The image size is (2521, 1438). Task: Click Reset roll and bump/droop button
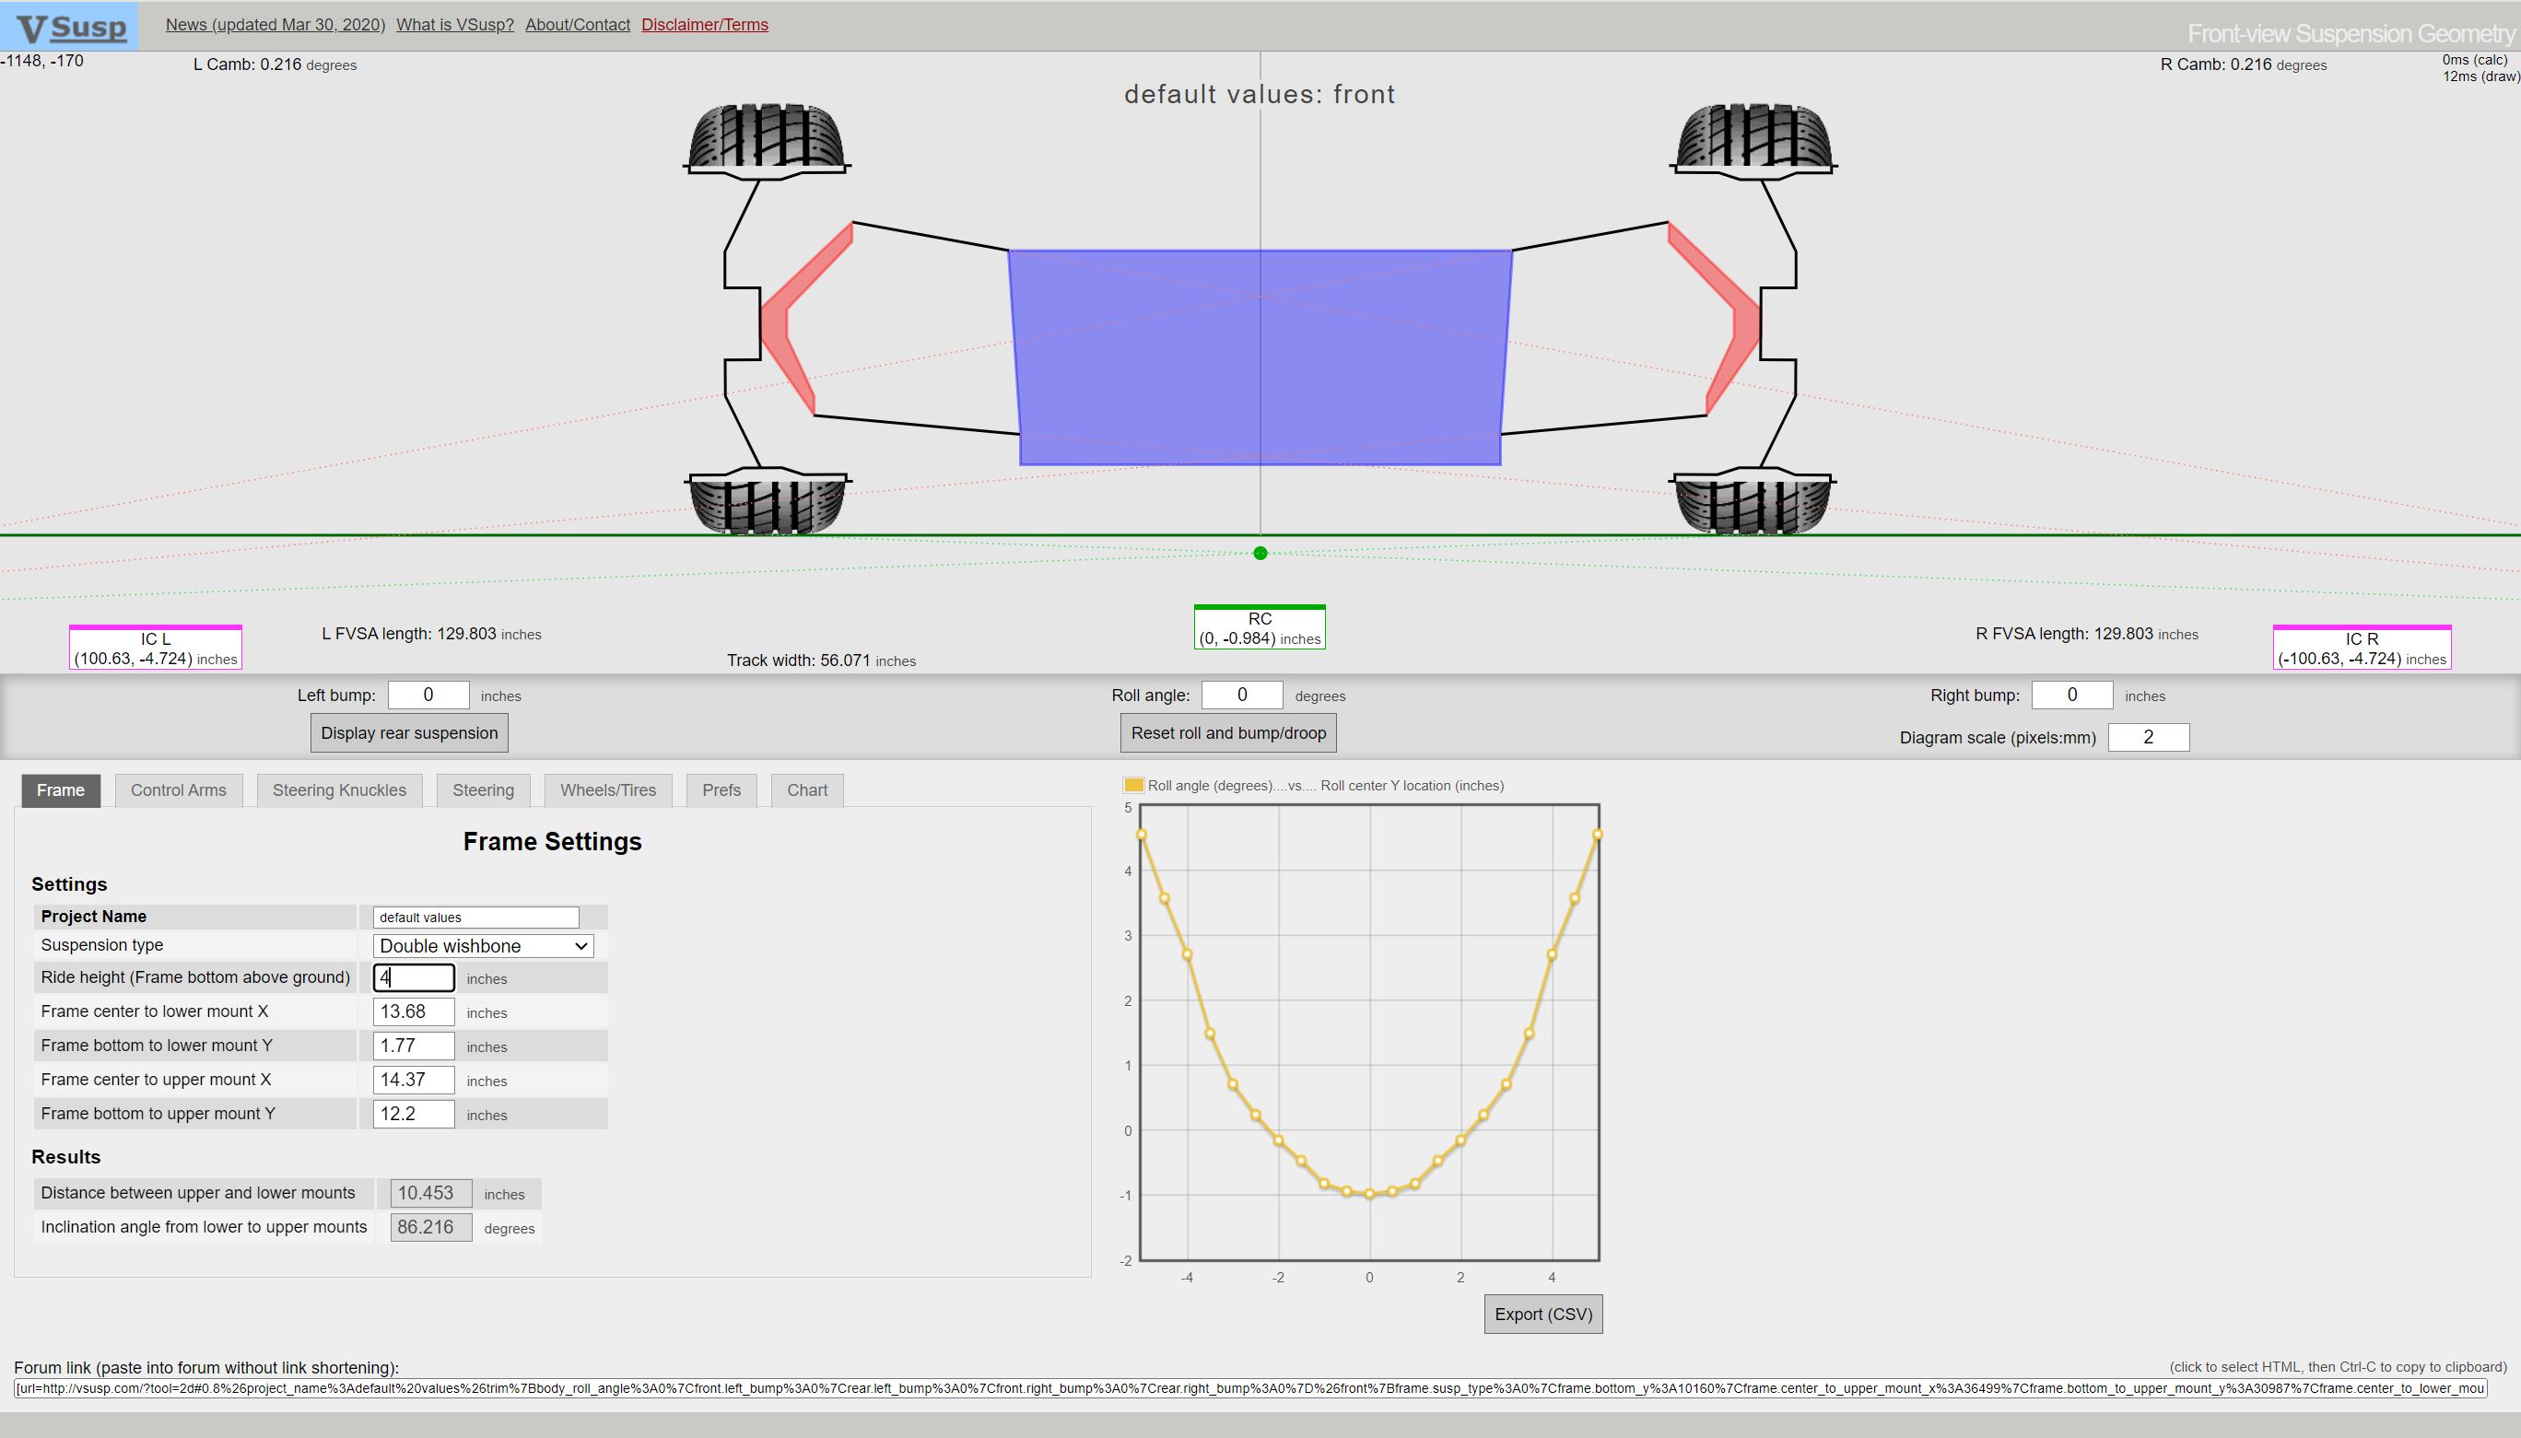click(1228, 733)
